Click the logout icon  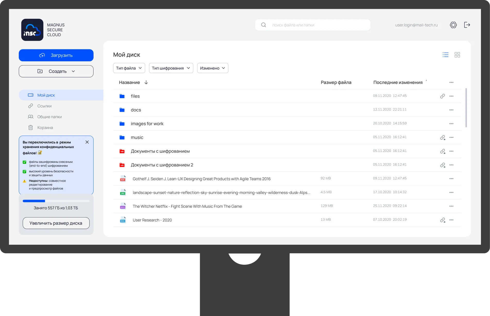point(467,25)
